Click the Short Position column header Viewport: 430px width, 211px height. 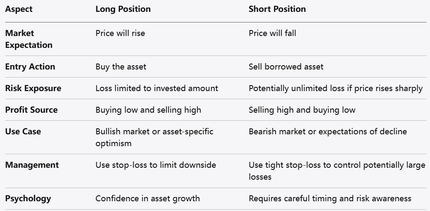tap(277, 9)
